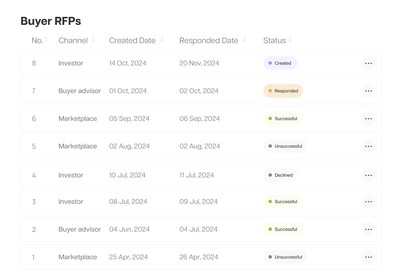Open the three-dot menu for RFP 3
402x276 pixels.
[368, 202]
